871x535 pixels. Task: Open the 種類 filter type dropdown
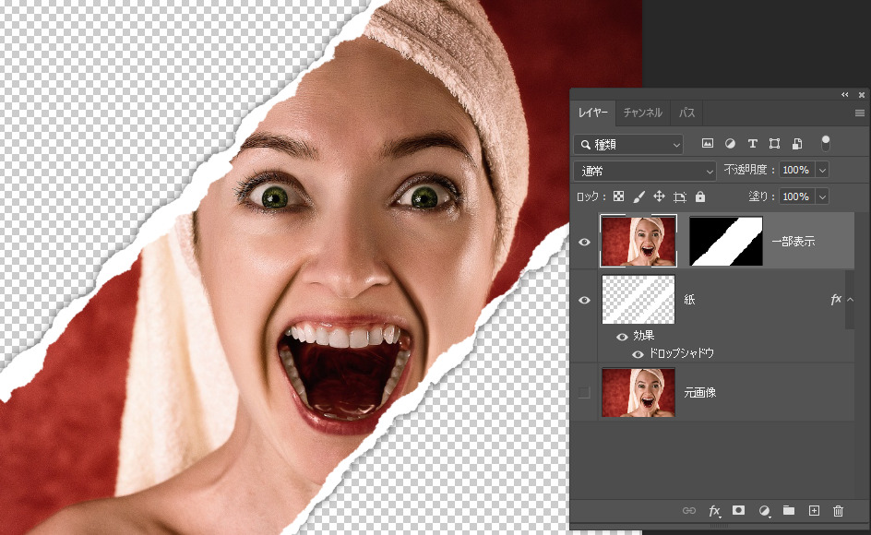628,145
